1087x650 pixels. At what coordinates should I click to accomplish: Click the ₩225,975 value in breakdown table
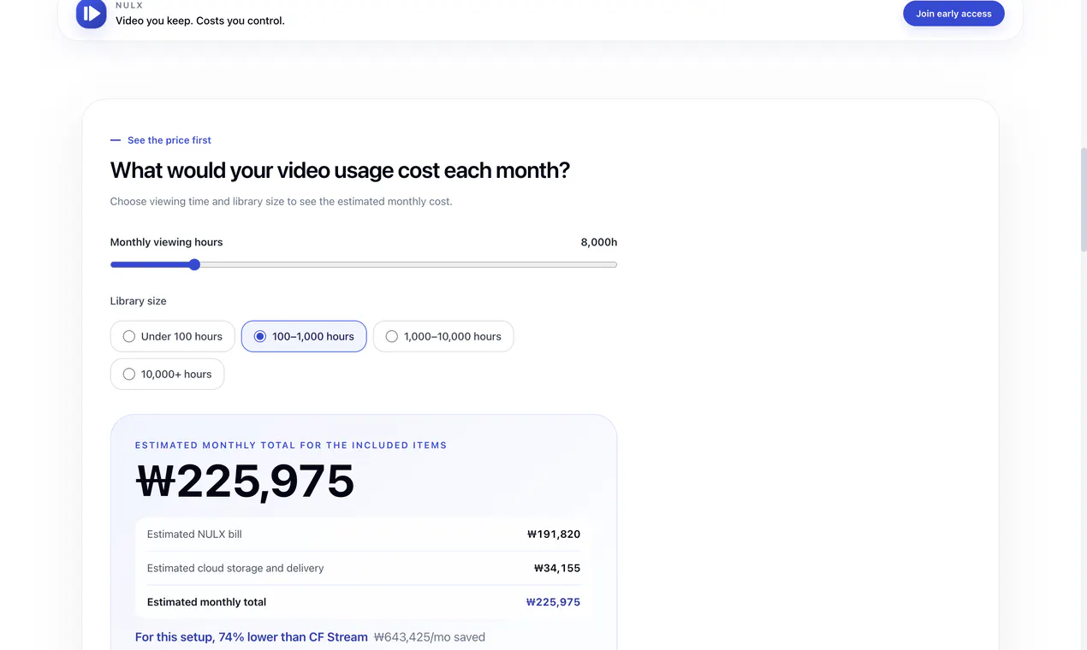553,602
